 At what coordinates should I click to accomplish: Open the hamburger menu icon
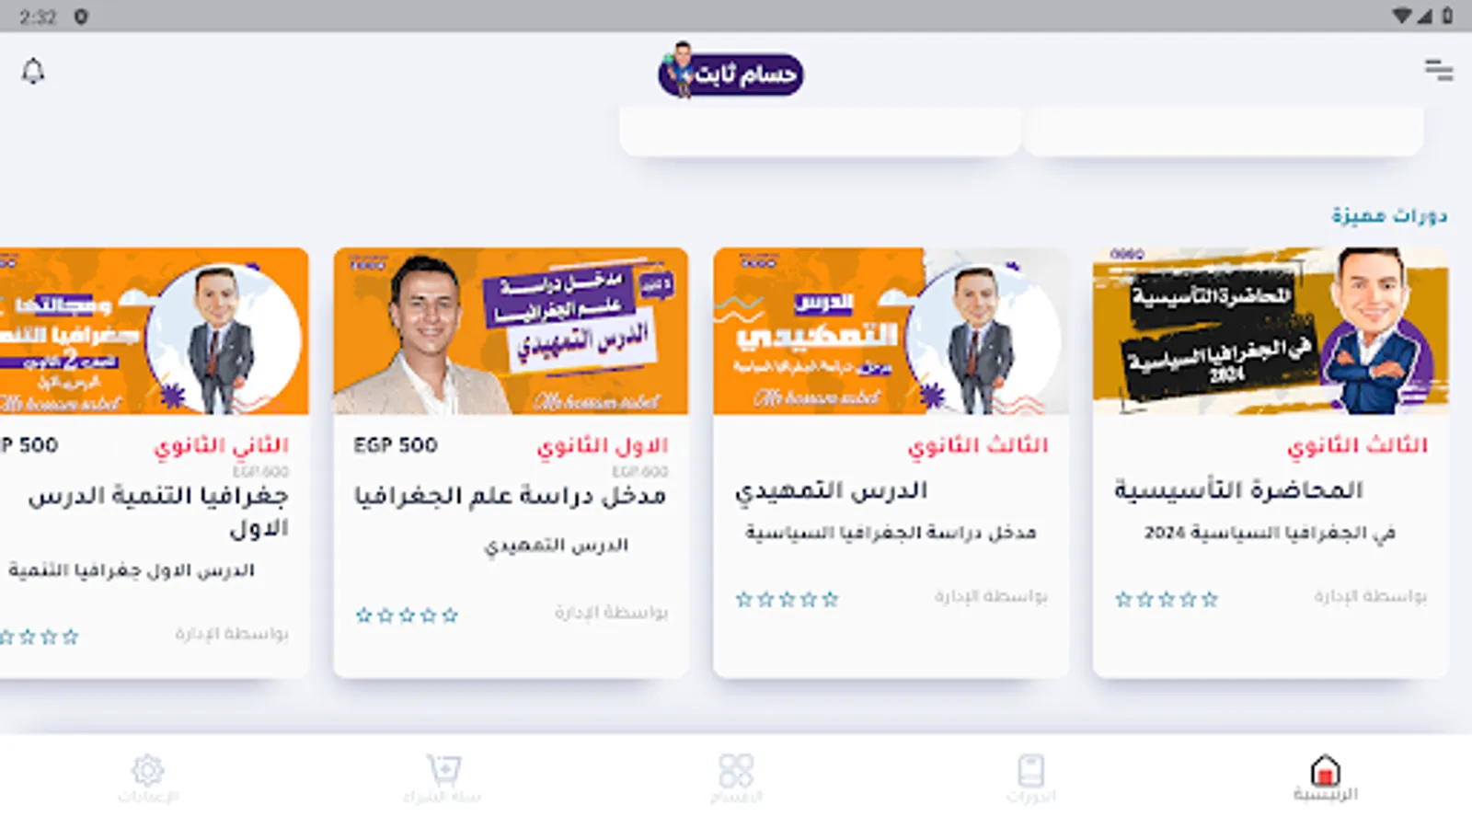click(1439, 70)
